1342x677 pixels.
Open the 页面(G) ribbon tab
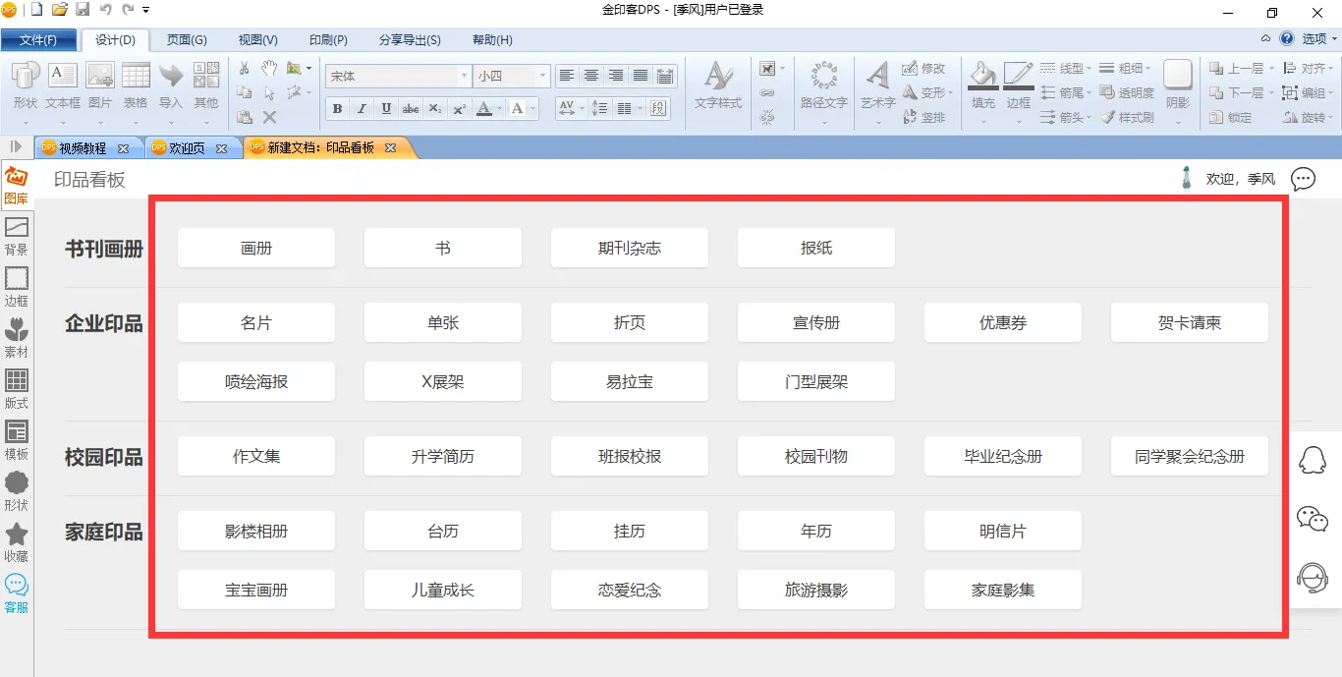[187, 40]
